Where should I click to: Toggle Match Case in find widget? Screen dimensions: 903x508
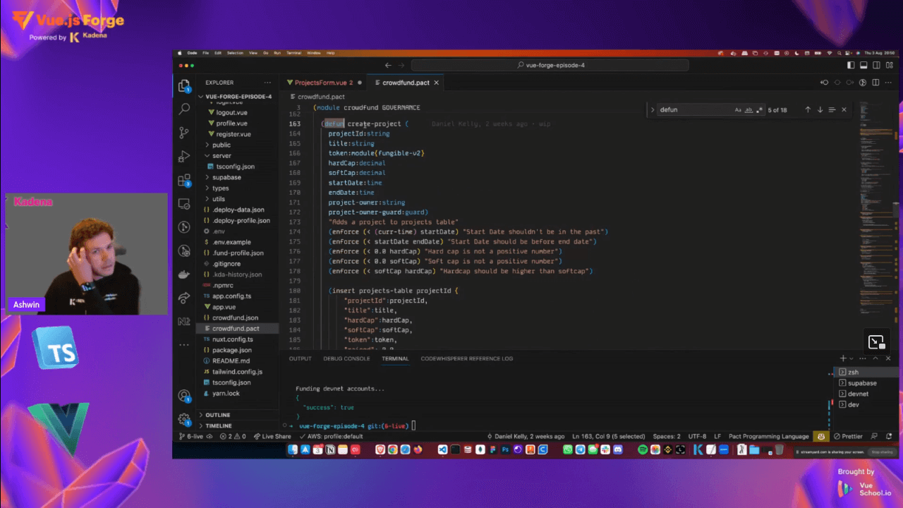738,110
